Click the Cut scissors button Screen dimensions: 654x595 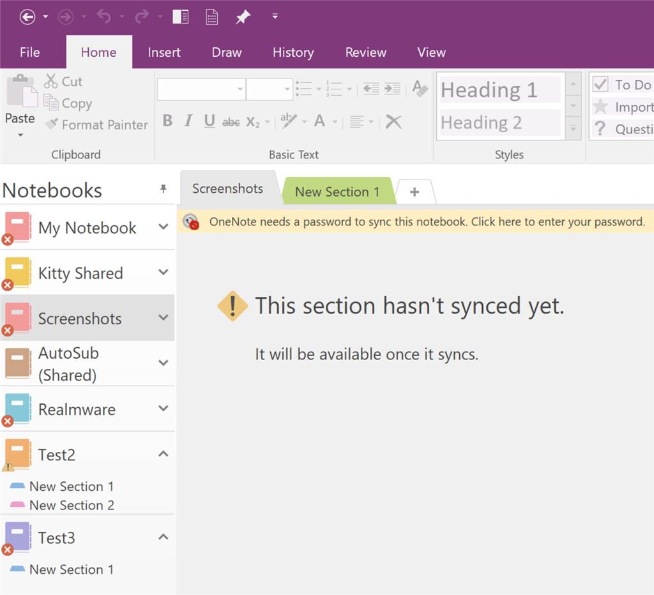pos(63,81)
